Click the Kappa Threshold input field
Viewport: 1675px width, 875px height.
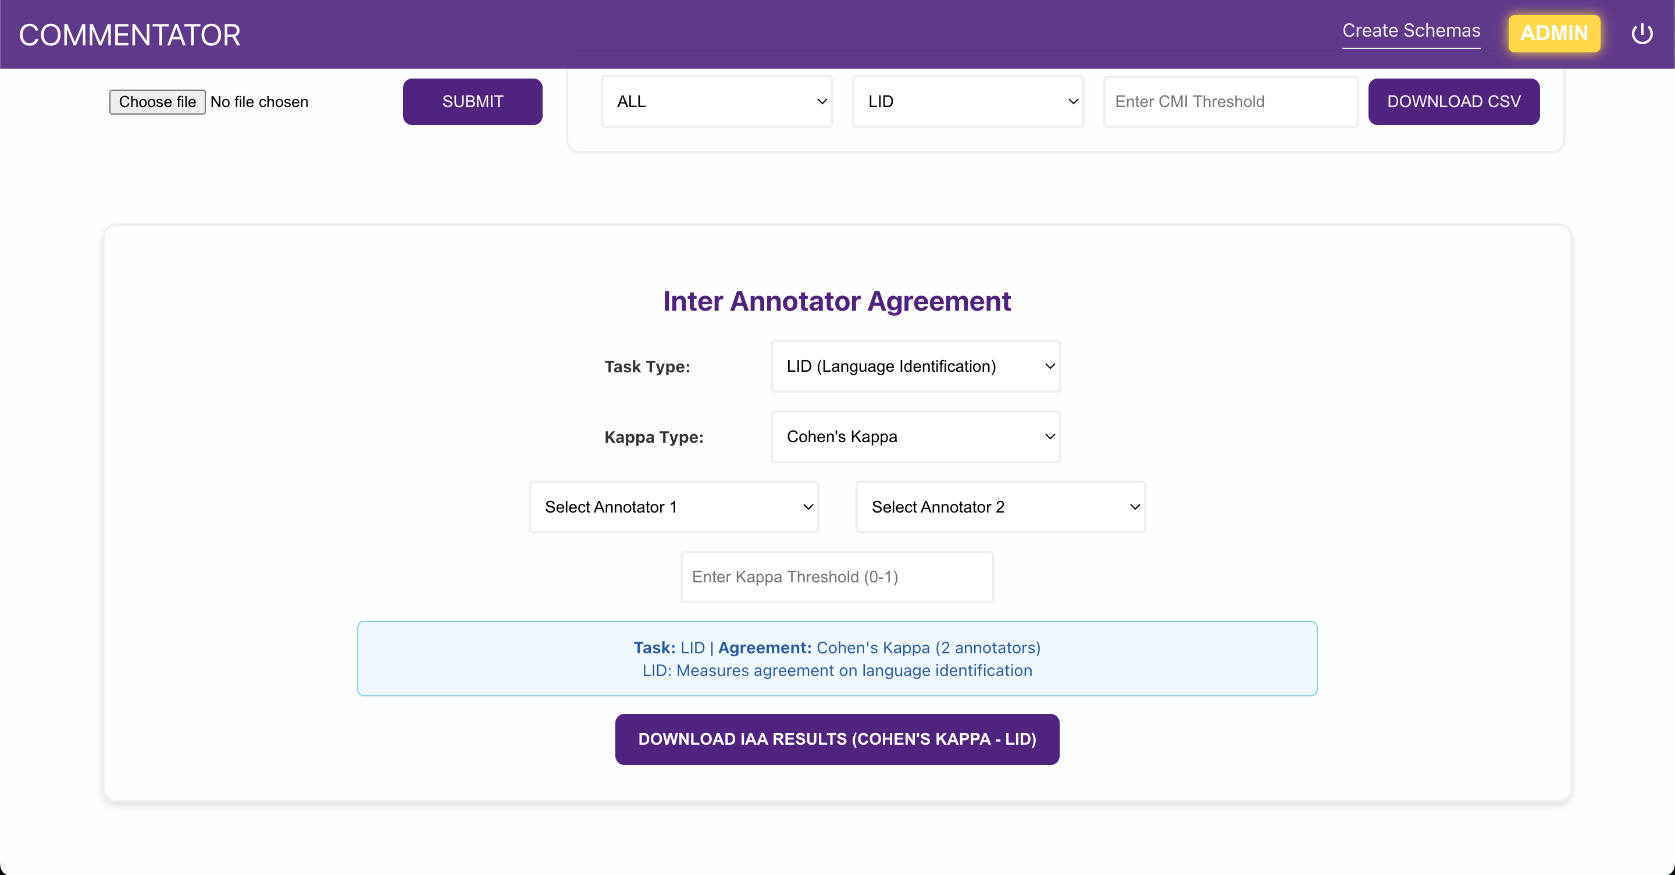pos(836,577)
